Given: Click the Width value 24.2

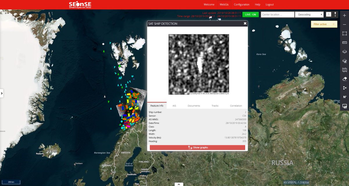Looking at the screenshot, I should point(244,134).
